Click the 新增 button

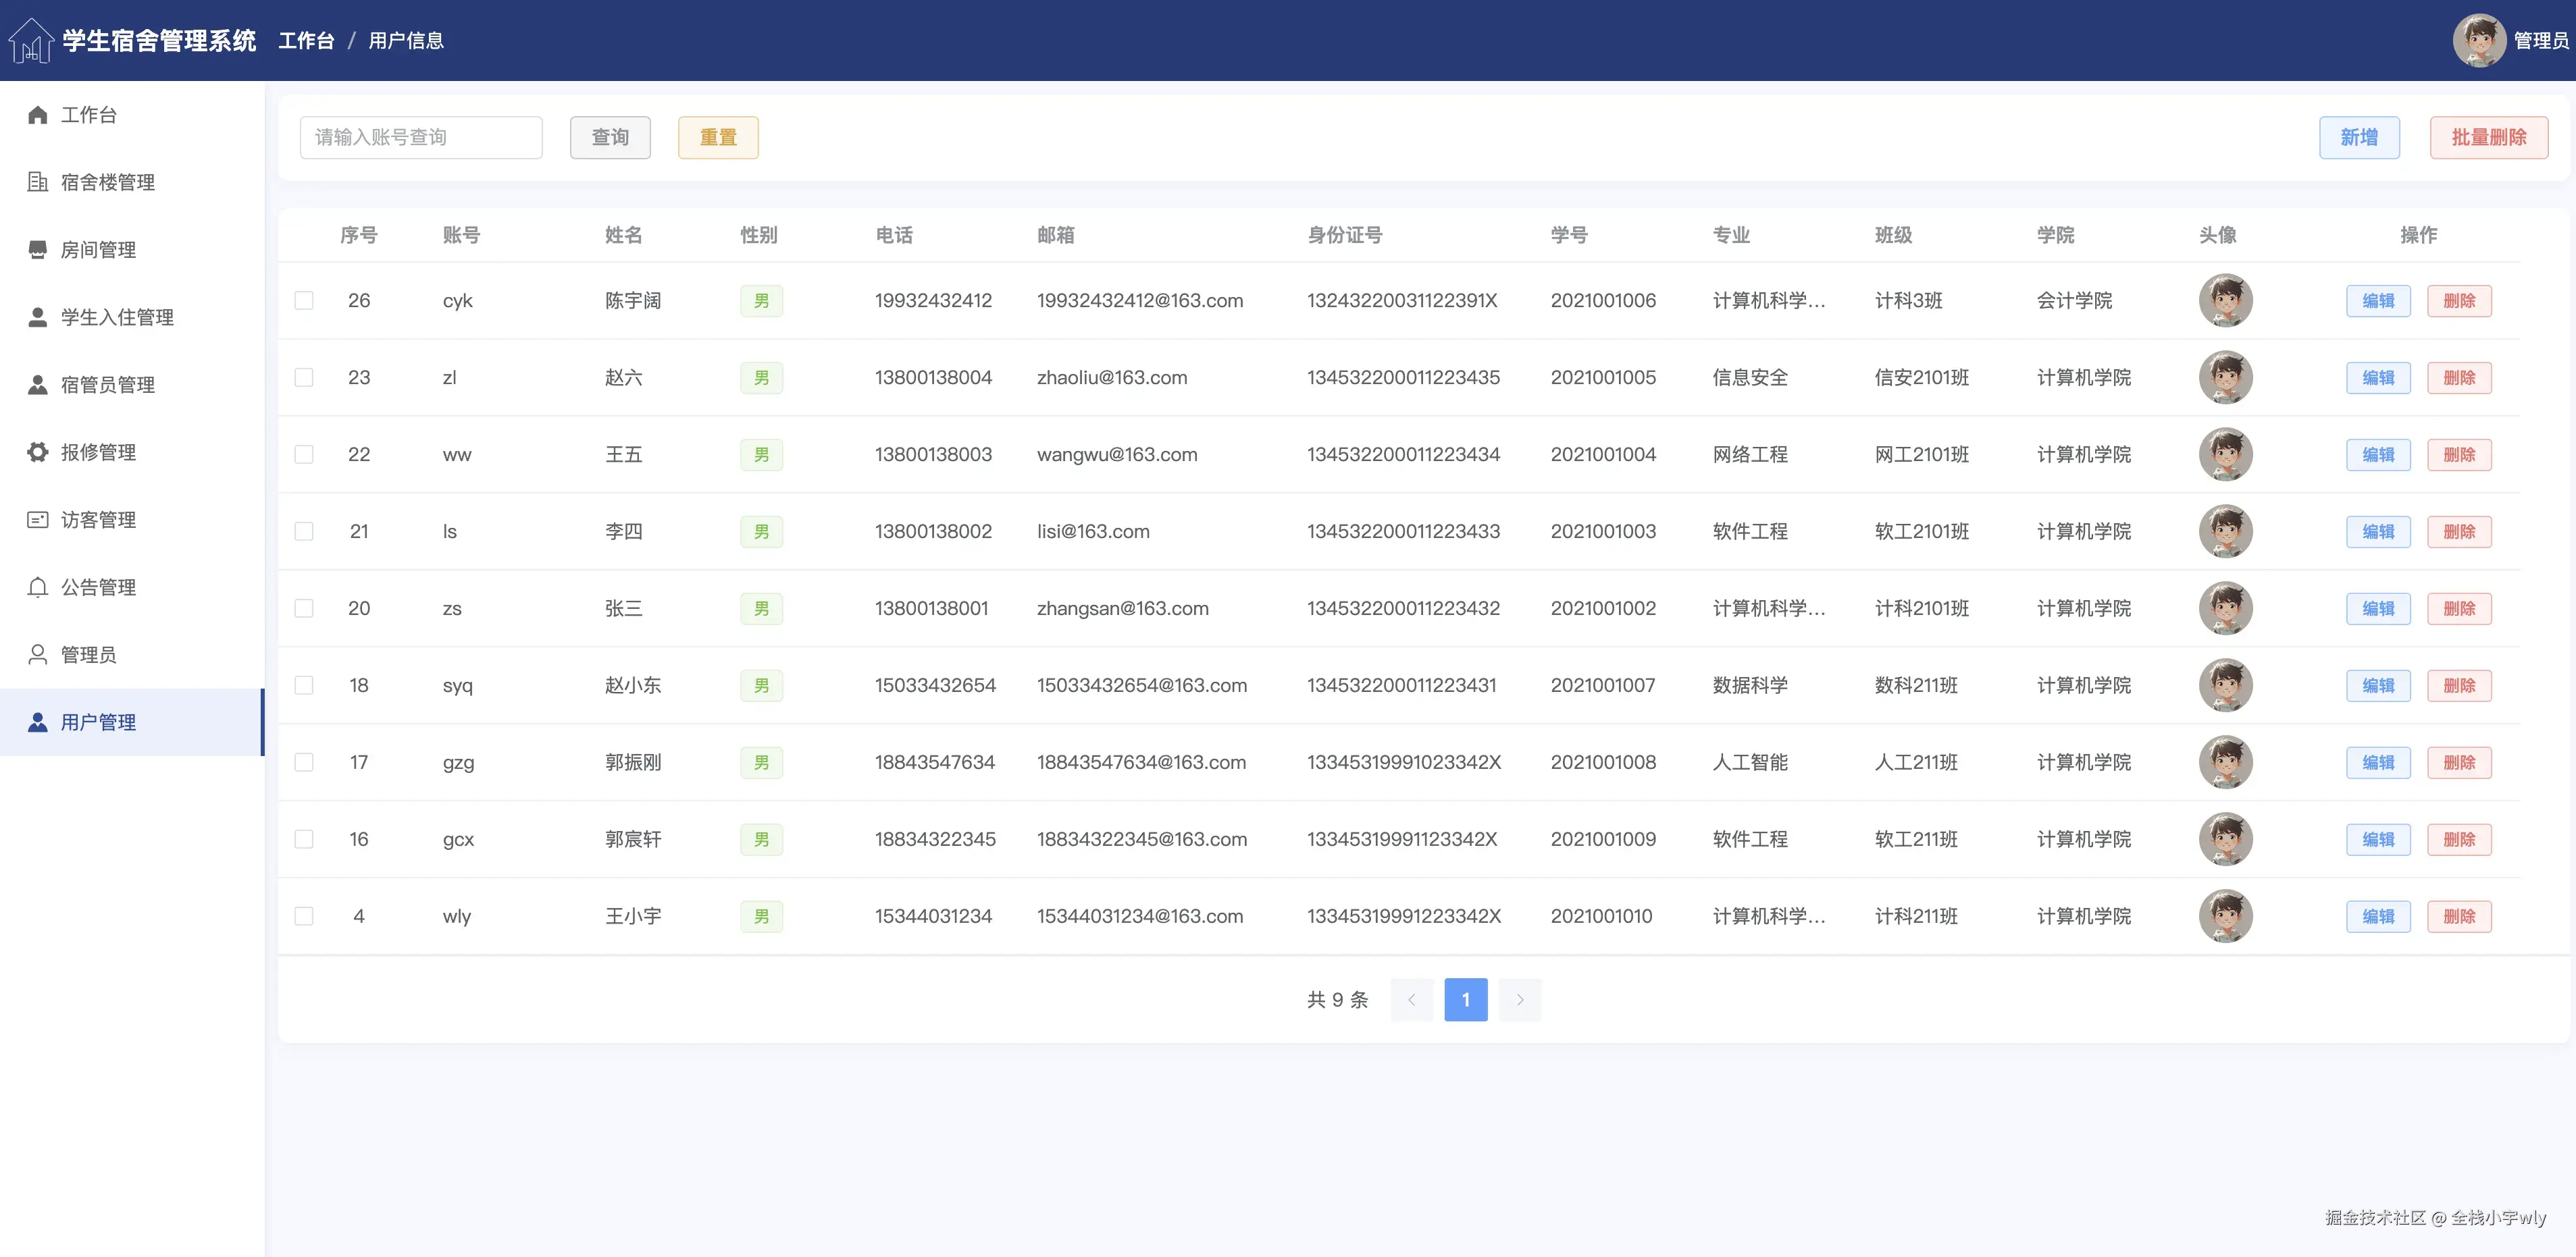point(2358,138)
